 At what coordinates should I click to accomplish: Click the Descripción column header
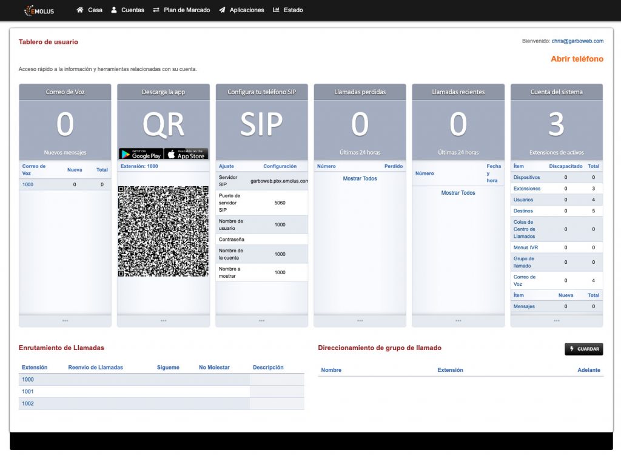pos(268,368)
